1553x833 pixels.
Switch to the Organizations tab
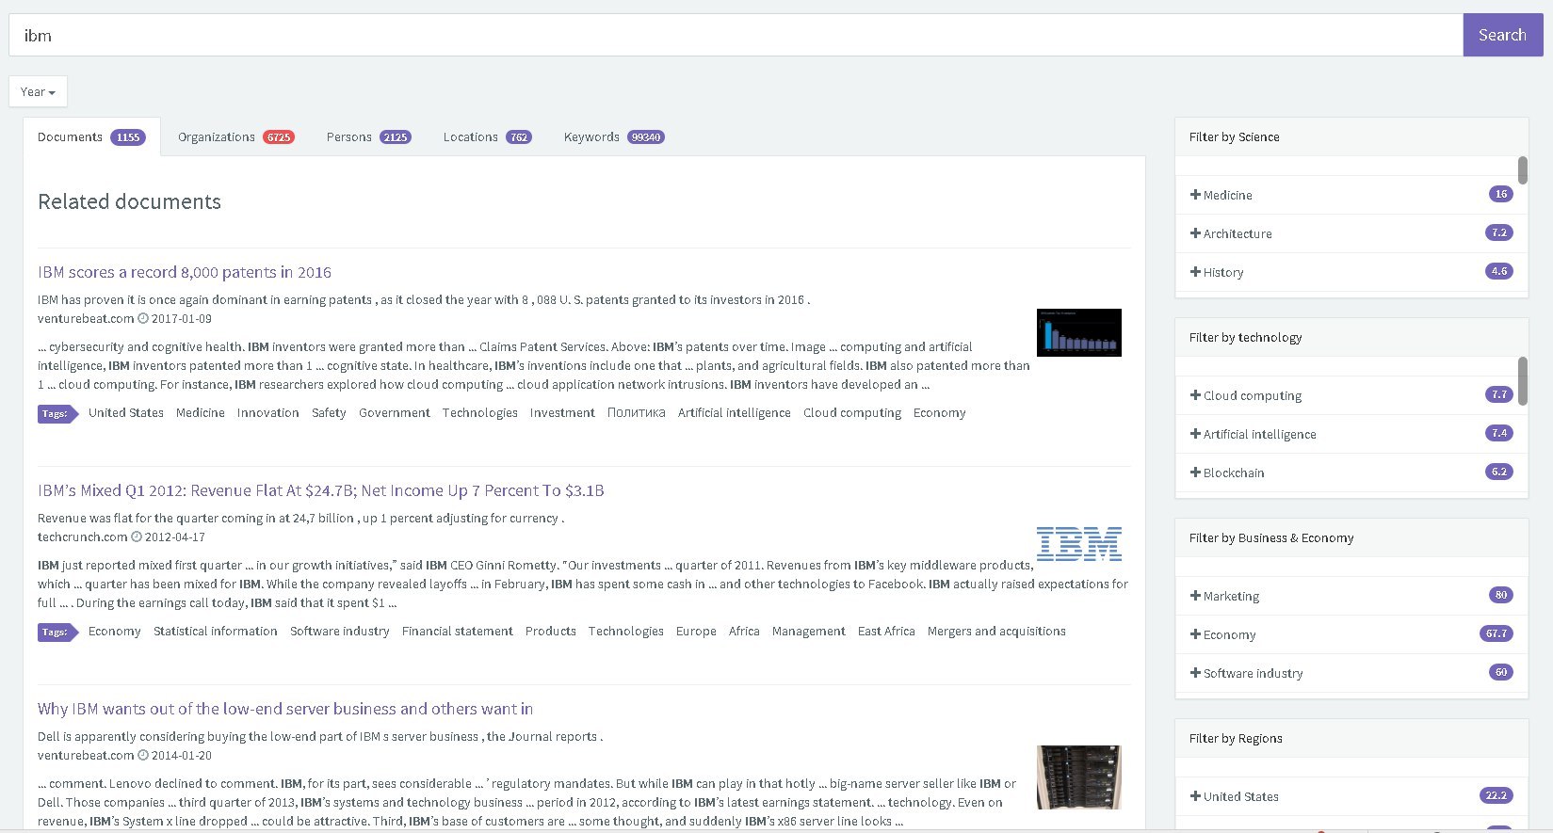click(235, 136)
